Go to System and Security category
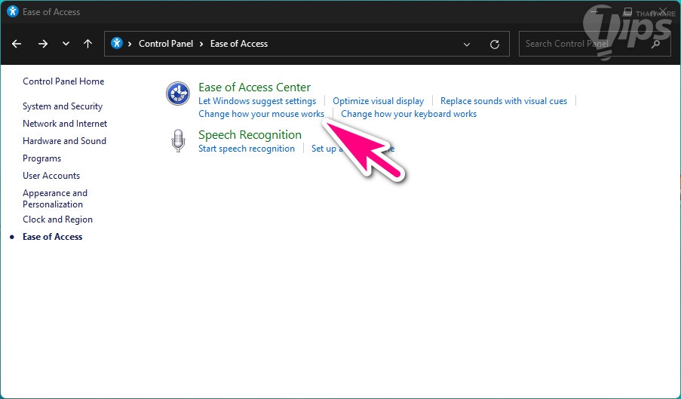681x399 pixels. pyautogui.click(x=63, y=106)
